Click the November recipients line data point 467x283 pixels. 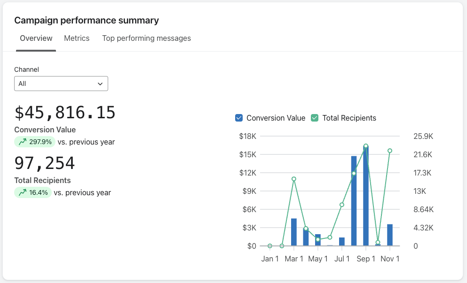click(x=390, y=151)
